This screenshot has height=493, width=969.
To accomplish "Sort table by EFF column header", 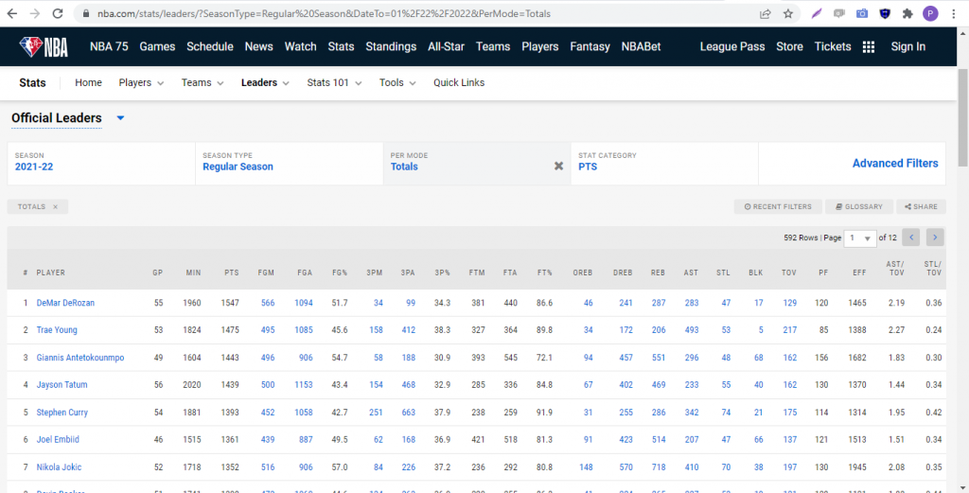I will coord(859,273).
